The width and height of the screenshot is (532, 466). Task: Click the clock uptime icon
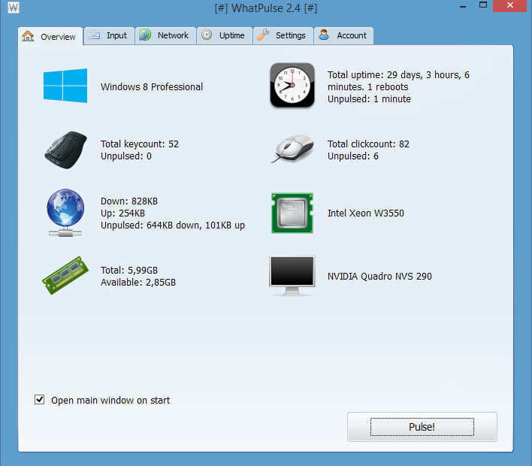click(292, 85)
